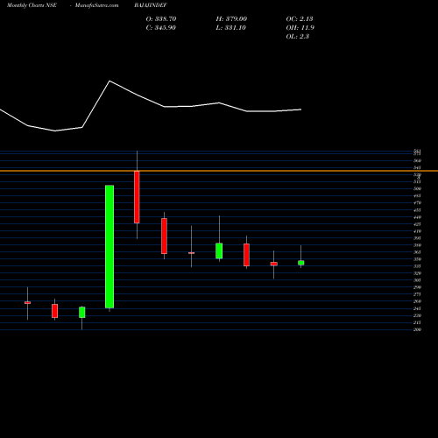Click the peak of the white indicator line
Screen dimensions: 438x438
tap(109, 81)
